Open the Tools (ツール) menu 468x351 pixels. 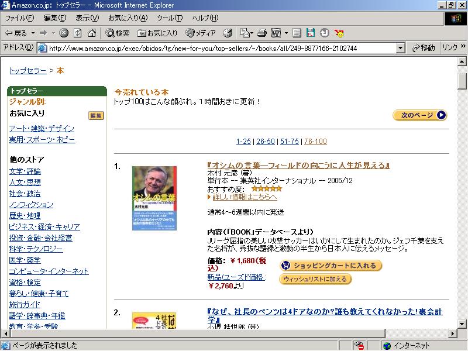coord(170,18)
